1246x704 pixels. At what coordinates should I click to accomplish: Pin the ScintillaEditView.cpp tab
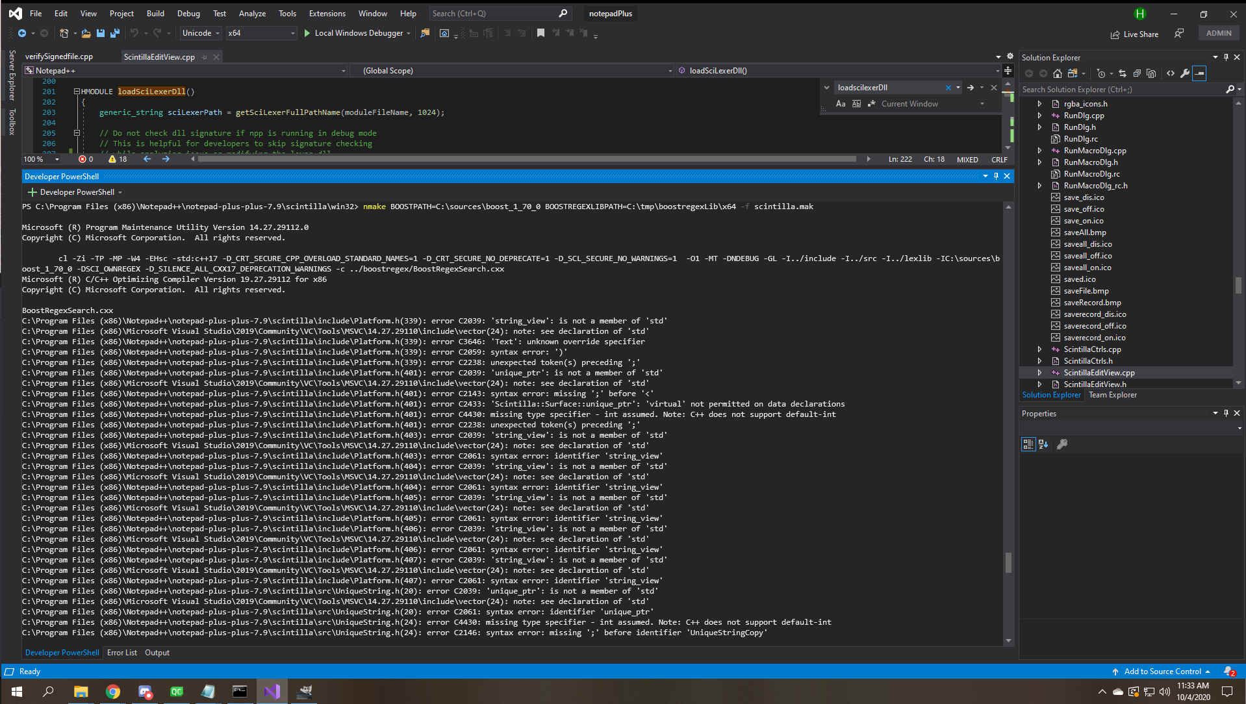point(204,57)
